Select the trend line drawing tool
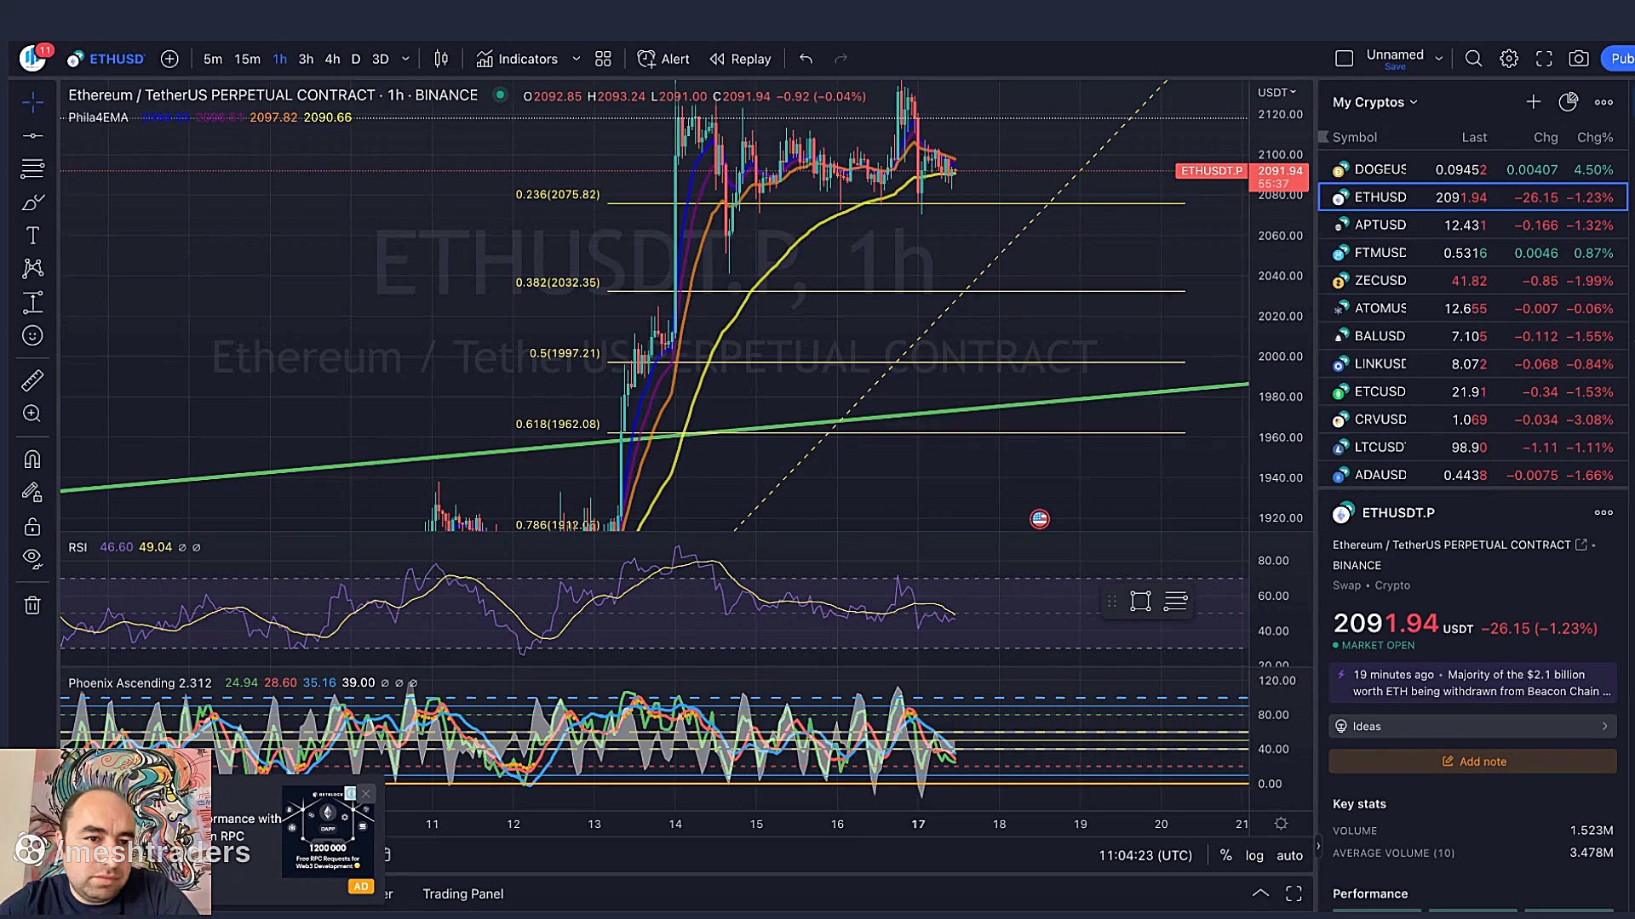Screen dimensions: 1635x919 tap(32, 136)
